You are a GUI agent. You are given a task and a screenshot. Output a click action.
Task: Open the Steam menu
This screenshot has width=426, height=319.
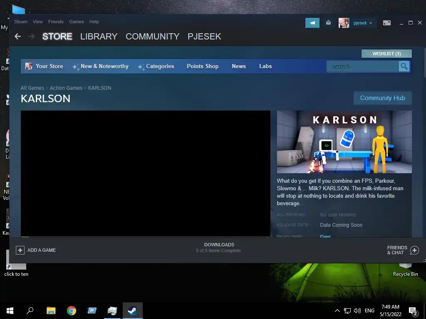coord(21,22)
